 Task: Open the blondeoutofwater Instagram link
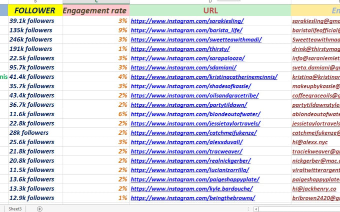(x=195, y=114)
